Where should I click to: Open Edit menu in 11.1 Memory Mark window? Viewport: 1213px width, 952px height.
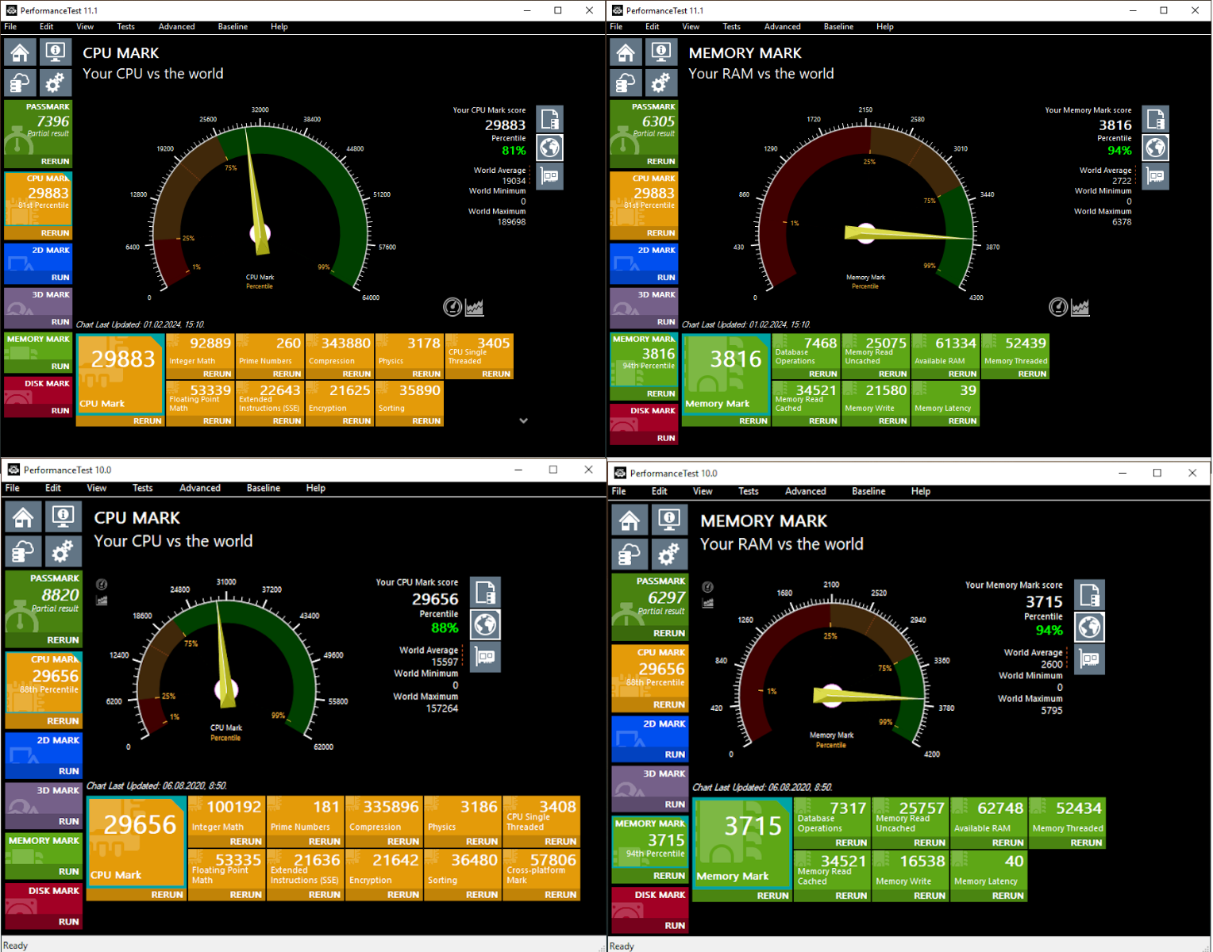point(653,27)
